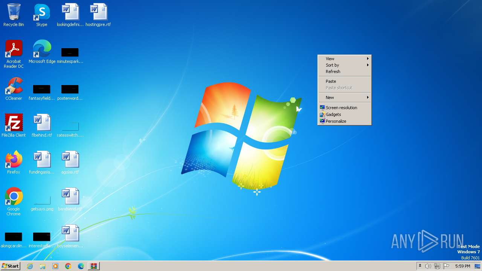Open the WinRAR taskbar button

pos(94,266)
